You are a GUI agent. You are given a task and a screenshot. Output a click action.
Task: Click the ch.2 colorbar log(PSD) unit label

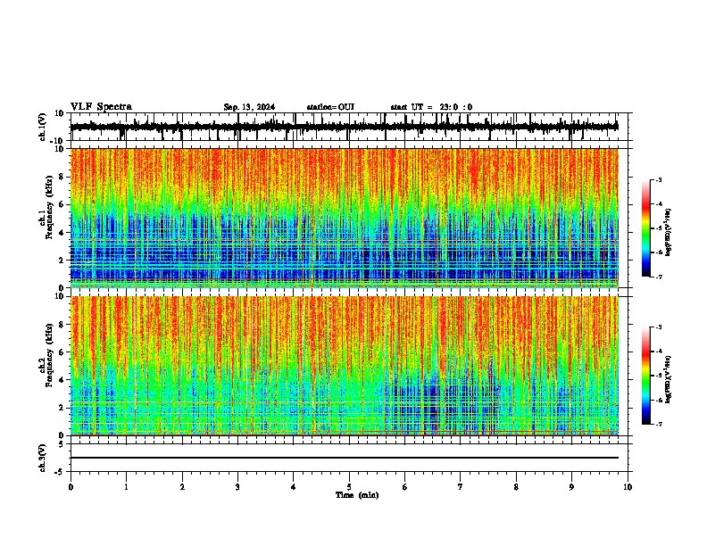coord(669,379)
